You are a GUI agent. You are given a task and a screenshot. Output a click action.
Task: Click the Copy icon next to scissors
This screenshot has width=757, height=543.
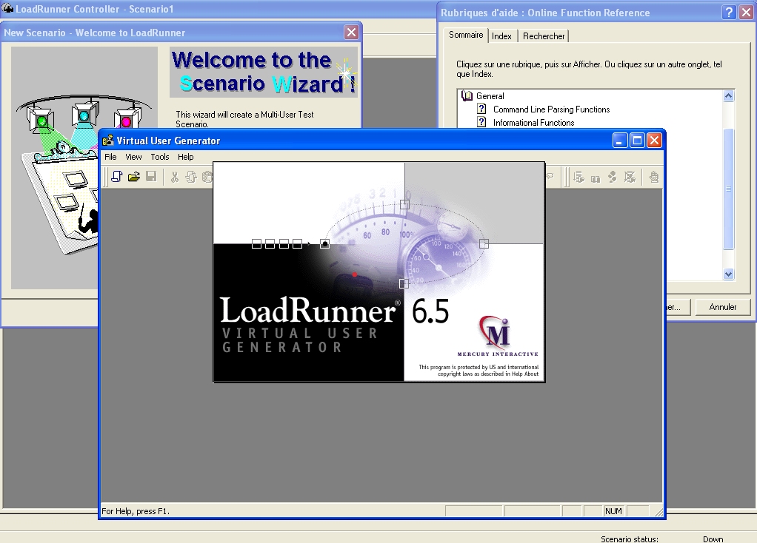tap(191, 177)
